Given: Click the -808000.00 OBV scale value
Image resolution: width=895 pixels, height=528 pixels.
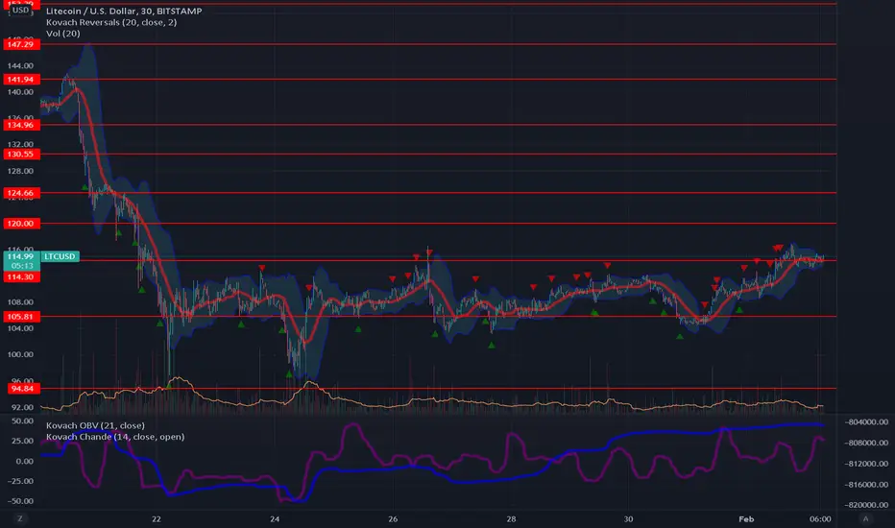Looking at the screenshot, I should pyautogui.click(x=866, y=443).
